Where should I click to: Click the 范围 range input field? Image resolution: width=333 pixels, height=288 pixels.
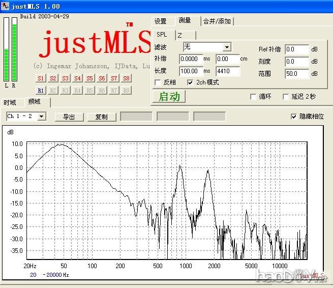(x=296, y=74)
